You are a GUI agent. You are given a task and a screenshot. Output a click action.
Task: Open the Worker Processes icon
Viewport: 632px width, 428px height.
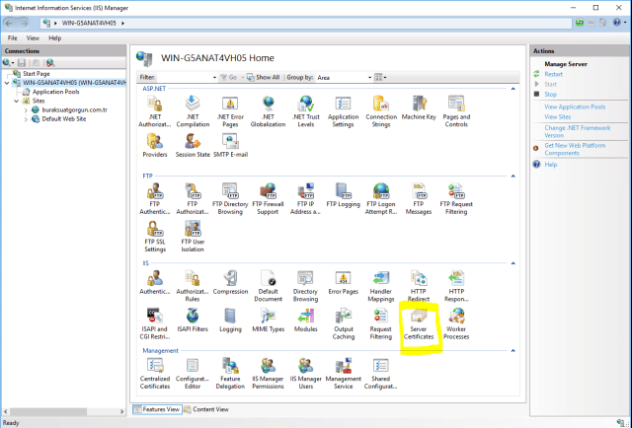click(456, 321)
